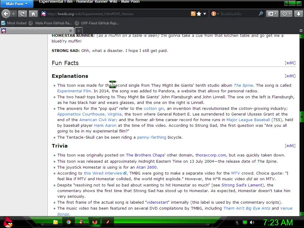This screenshot has width=304, height=228.
Task: Visit the thoraxcorp.com link
Action: tap(211, 155)
